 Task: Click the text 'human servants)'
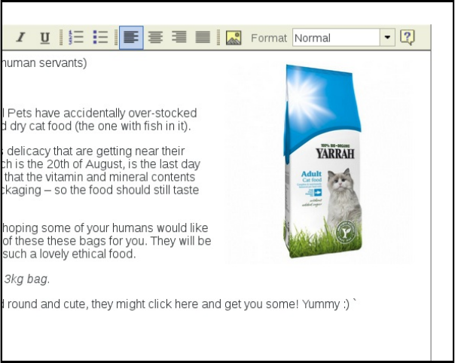[x=44, y=63]
